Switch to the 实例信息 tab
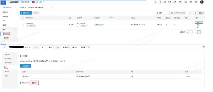Image resolution: width=213 pixels, height=92 pixels. click(8, 54)
